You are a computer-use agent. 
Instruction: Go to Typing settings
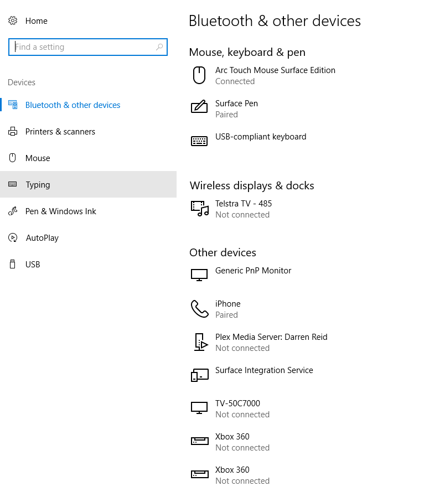pos(88,185)
